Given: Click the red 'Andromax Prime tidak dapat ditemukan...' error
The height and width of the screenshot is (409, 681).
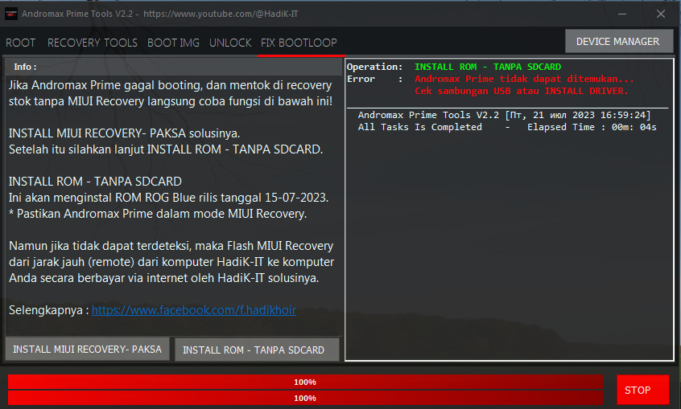Looking at the screenshot, I should pyautogui.click(x=524, y=79).
